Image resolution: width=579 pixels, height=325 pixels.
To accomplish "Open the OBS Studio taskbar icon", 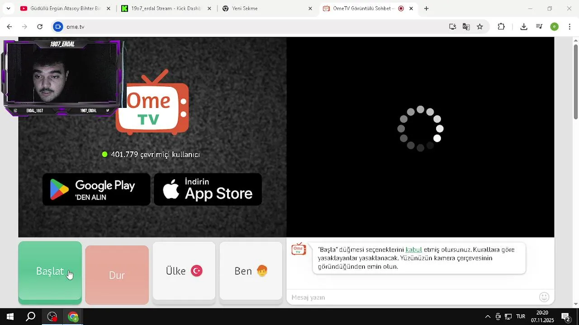I will (x=52, y=317).
